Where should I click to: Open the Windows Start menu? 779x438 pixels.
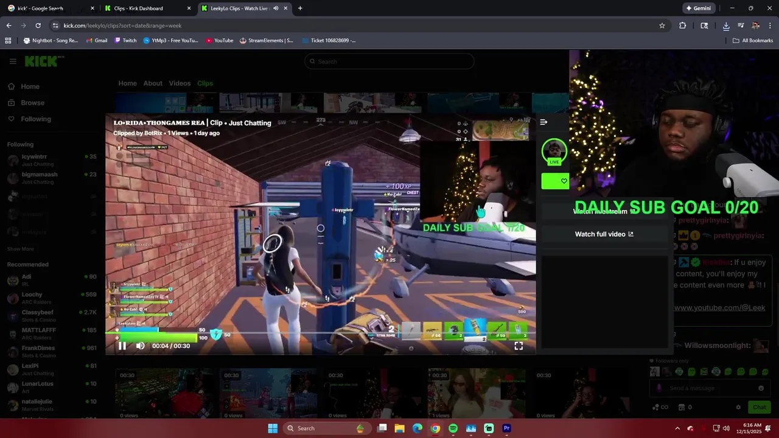tap(273, 428)
